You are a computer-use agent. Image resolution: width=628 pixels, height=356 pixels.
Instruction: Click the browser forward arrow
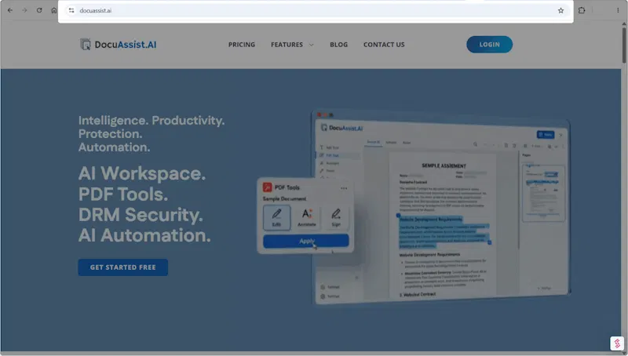coord(24,10)
